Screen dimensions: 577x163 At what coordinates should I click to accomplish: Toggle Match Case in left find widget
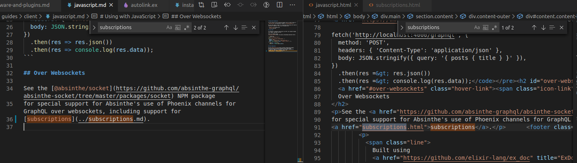169,28
